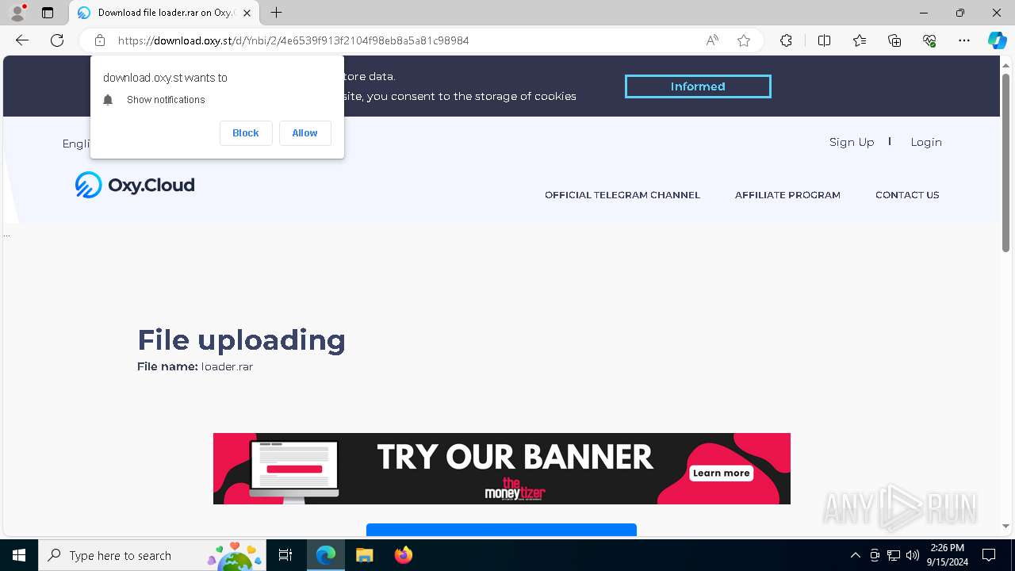Reload the page with Refresh icon
The width and height of the screenshot is (1015, 571).
pos(57,40)
